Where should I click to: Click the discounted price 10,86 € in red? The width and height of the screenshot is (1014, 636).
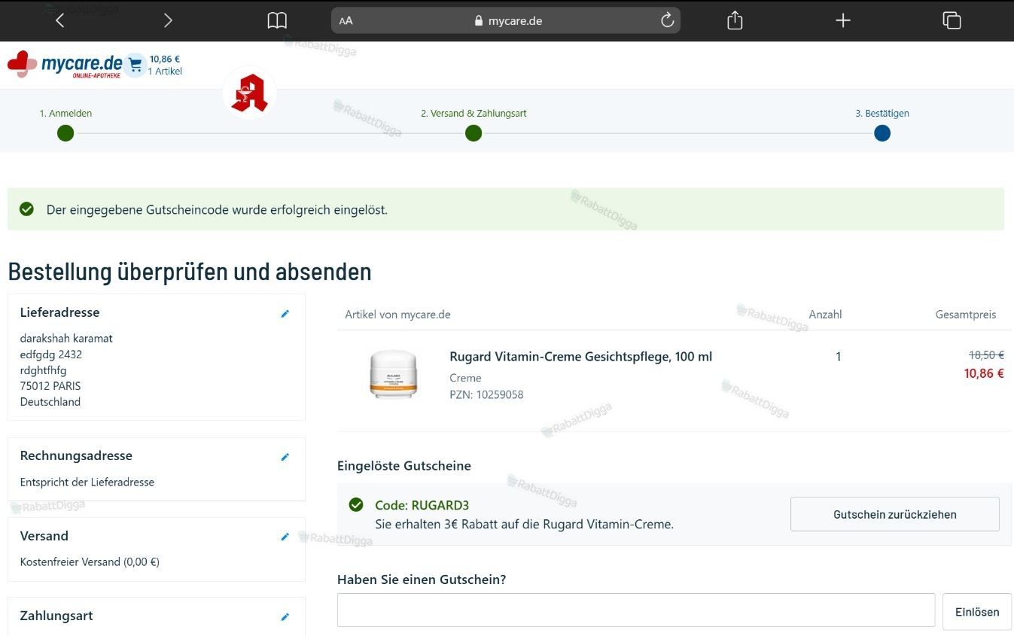[984, 373]
